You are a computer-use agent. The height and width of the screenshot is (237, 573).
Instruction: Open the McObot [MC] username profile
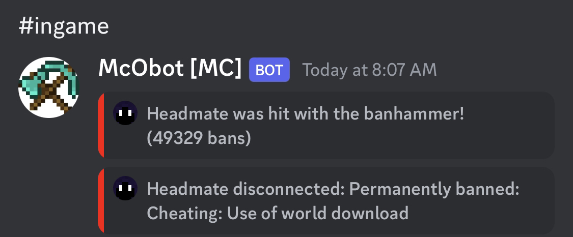point(169,69)
